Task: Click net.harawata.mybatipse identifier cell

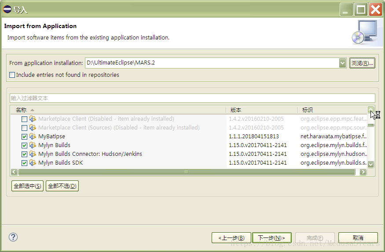Action: click(334, 137)
